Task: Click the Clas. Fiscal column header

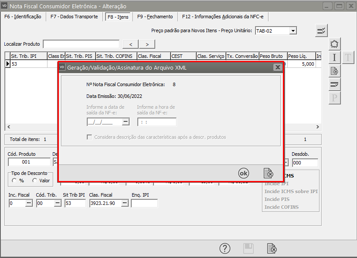Action: [154, 56]
